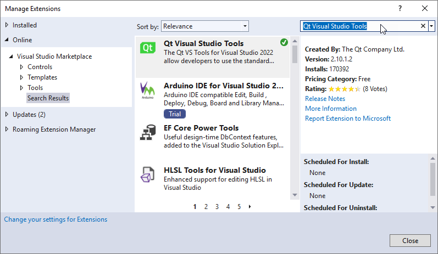Image resolution: width=438 pixels, height=254 pixels.
Task: Click the Close button
Action: click(x=410, y=241)
